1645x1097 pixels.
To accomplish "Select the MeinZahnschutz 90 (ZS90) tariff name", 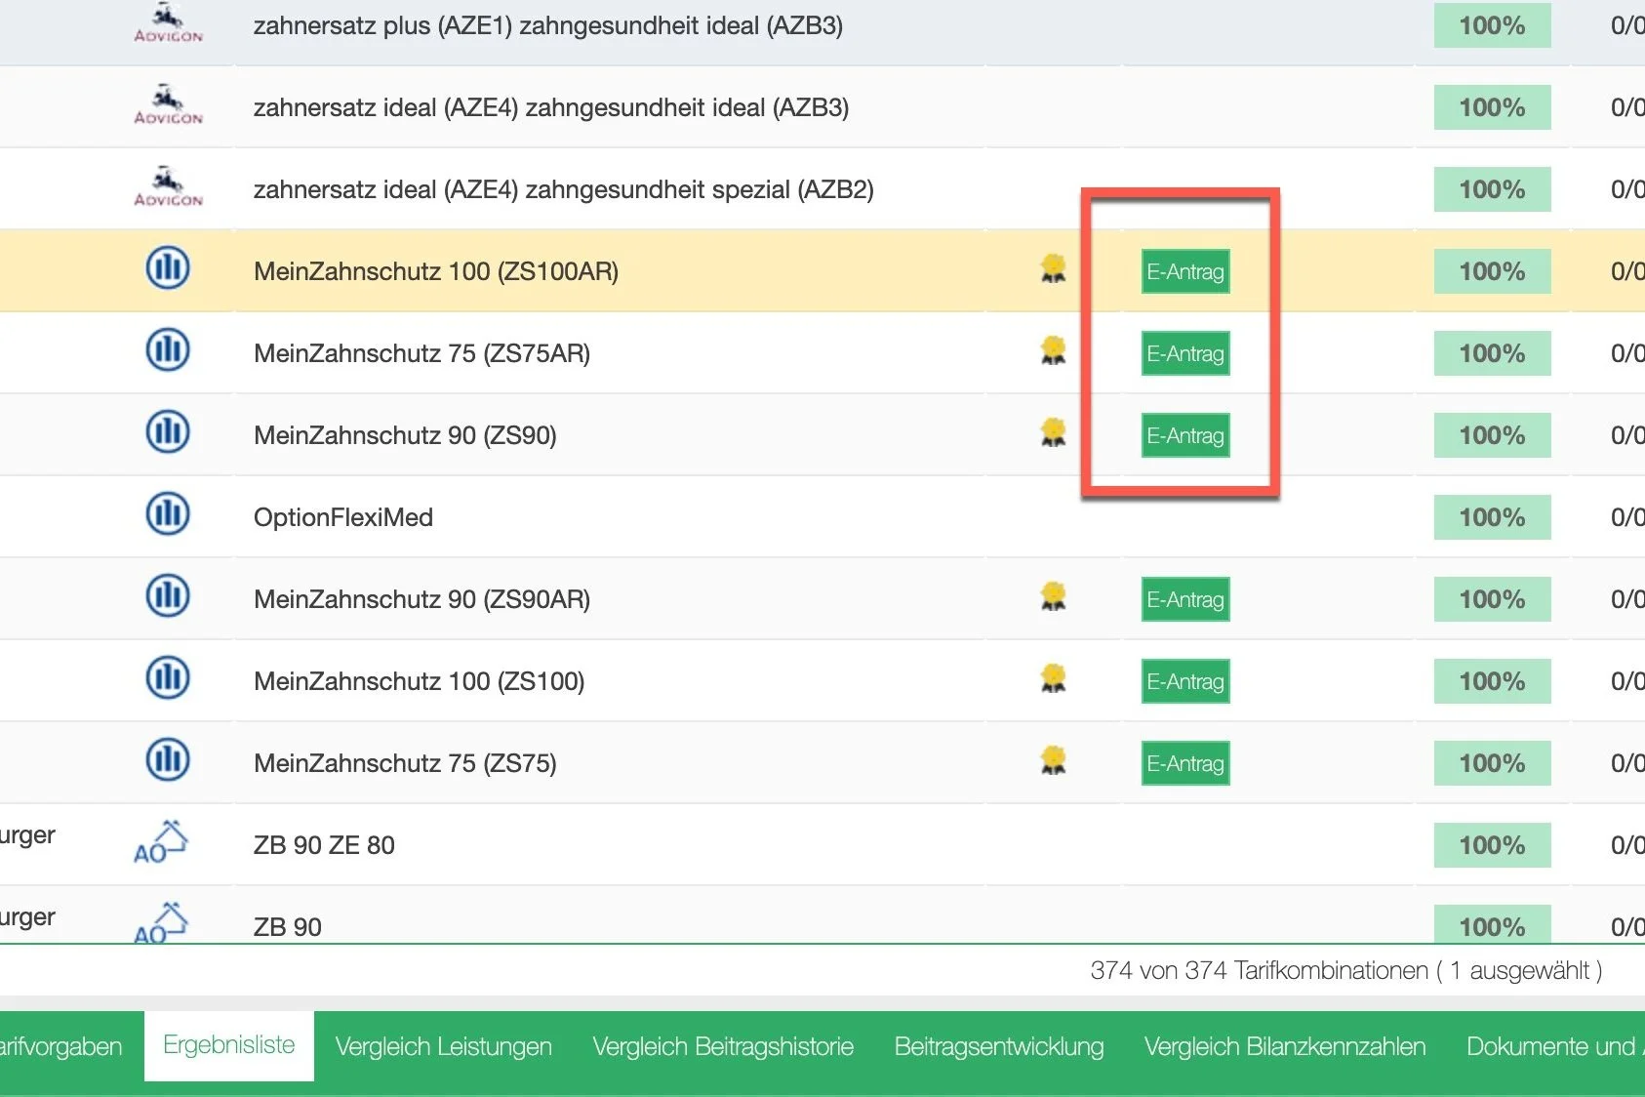I will (x=405, y=435).
